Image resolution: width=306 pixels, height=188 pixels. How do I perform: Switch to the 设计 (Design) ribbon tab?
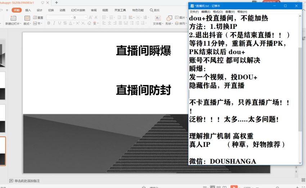click(40, 10)
